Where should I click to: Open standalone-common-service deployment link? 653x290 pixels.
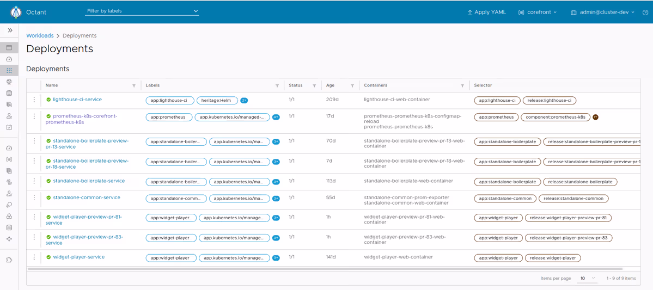click(87, 198)
